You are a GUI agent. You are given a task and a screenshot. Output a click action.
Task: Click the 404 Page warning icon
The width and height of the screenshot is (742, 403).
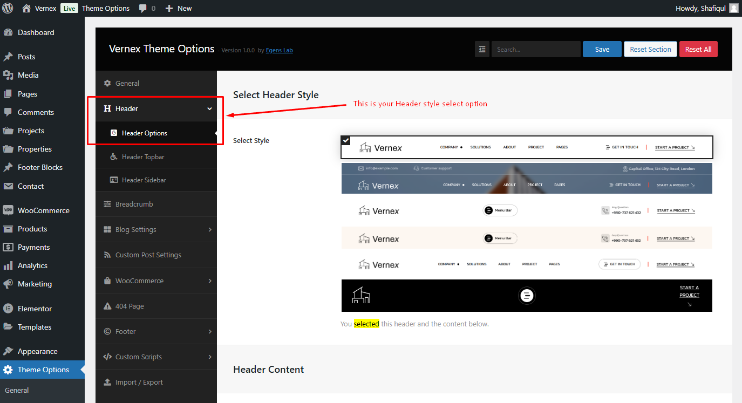(107, 306)
